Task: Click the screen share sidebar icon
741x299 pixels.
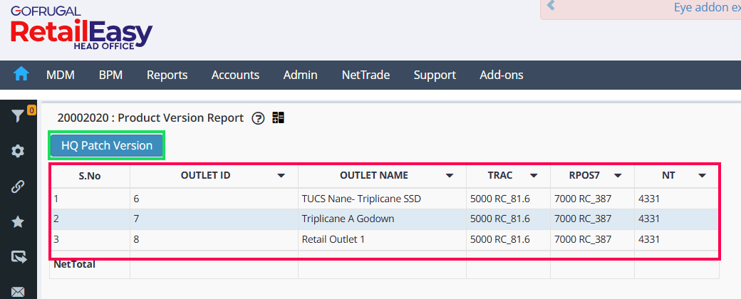Action: click(x=18, y=257)
